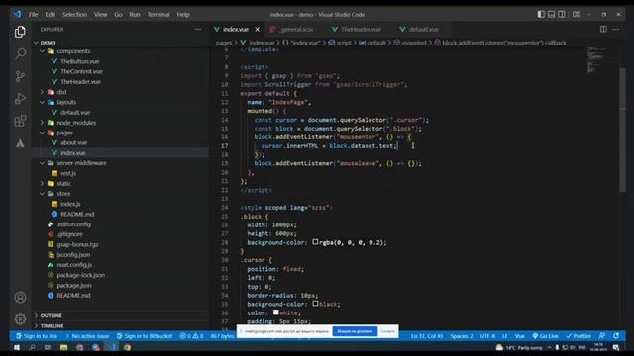634x356 pixels.
Task: Open the Edit menu
Action: tap(51, 14)
